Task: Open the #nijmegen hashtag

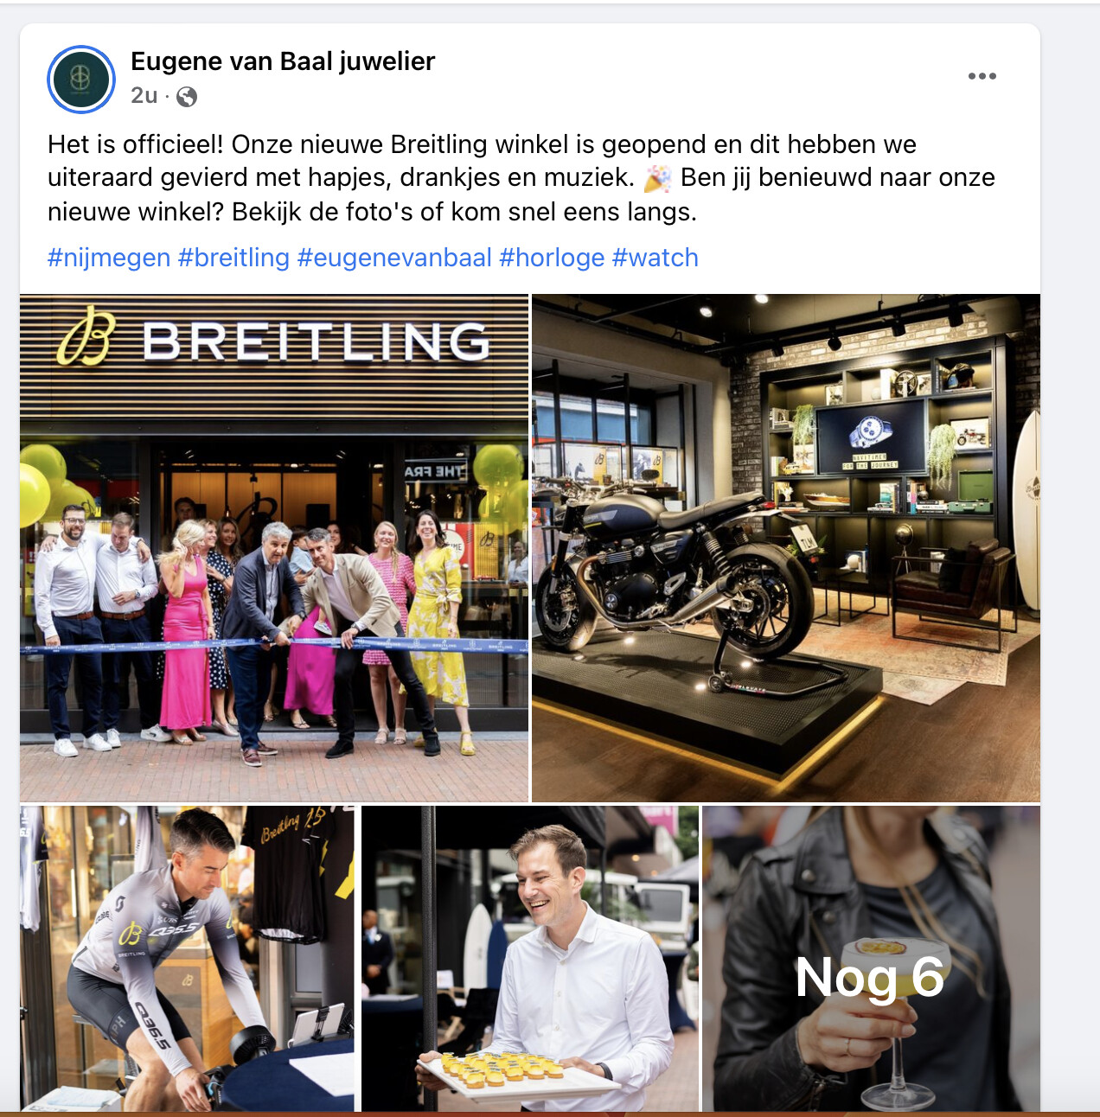Action: 109,258
